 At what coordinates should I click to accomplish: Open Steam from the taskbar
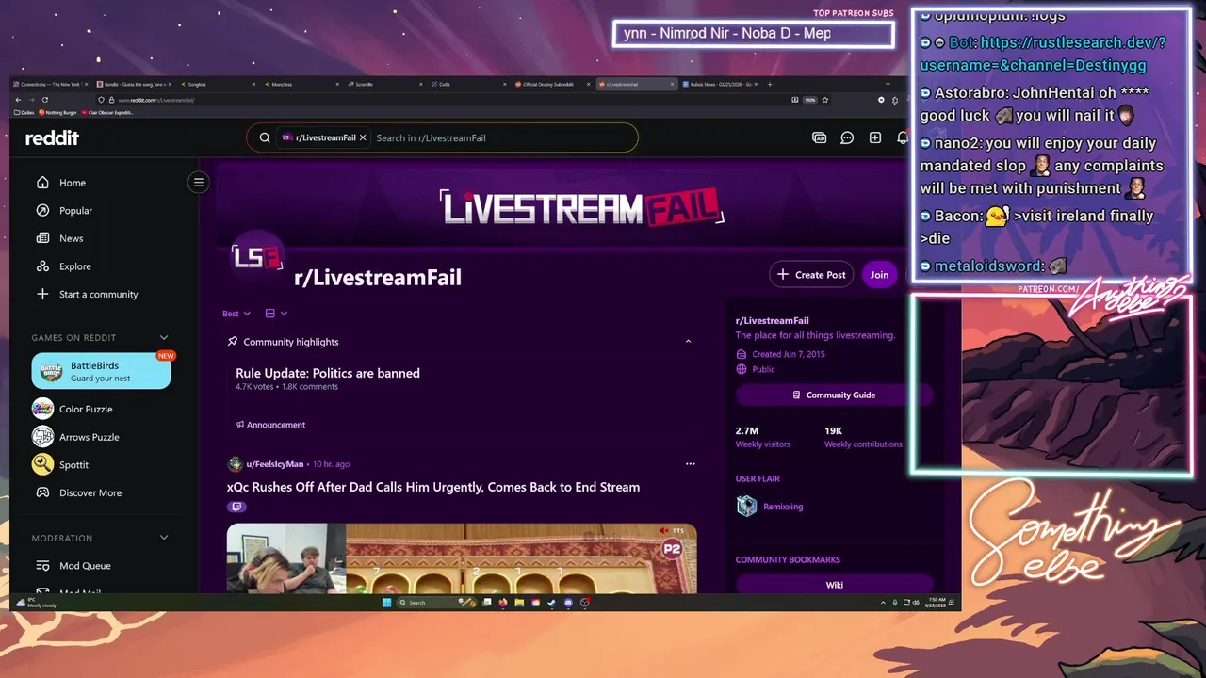click(551, 603)
